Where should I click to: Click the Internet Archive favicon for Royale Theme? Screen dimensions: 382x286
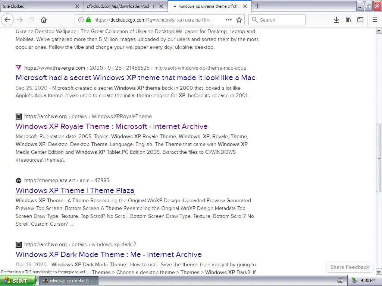pos(19,116)
